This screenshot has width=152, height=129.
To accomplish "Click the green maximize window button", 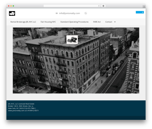I will 13,6.
